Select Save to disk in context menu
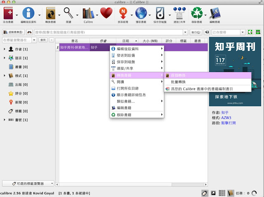The height and width of the screenshot is (197, 264). point(137,62)
